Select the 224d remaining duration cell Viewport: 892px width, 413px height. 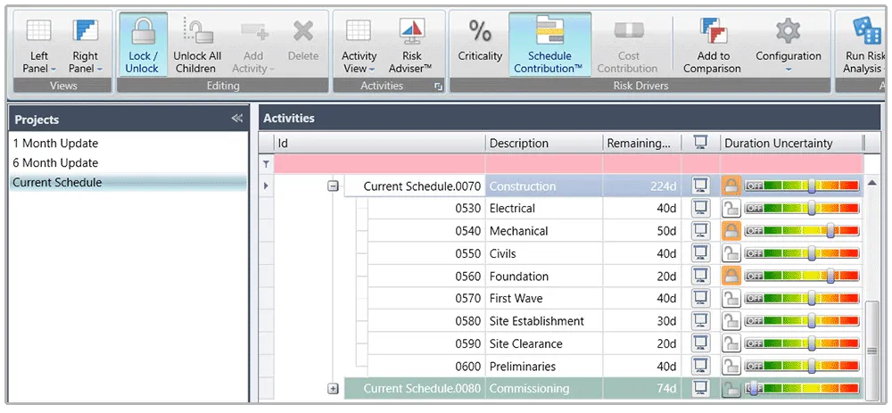point(642,186)
